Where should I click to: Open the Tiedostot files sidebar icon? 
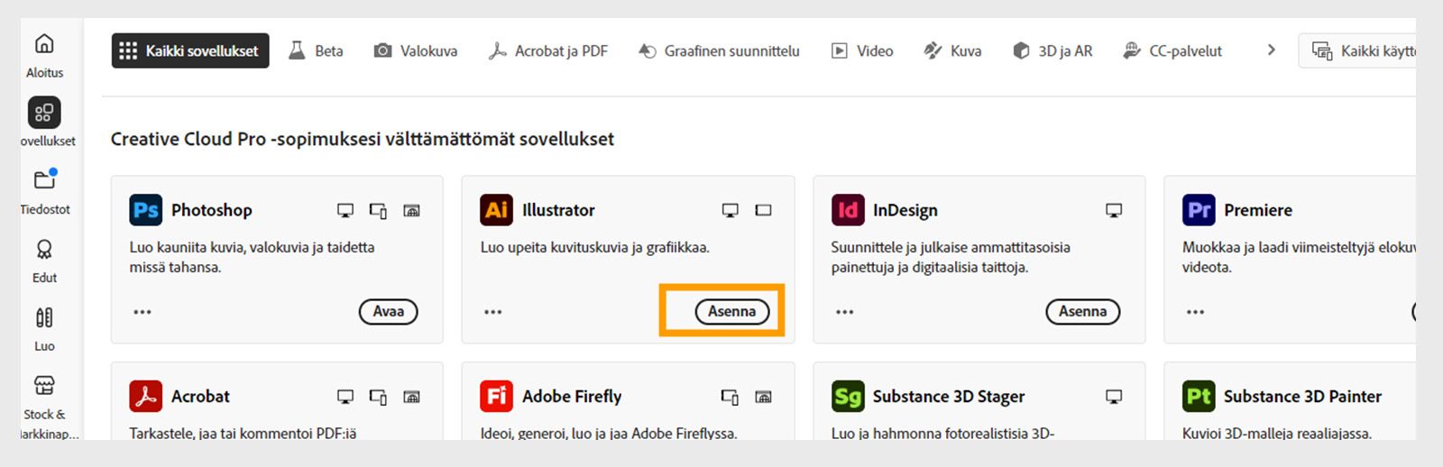(45, 180)
